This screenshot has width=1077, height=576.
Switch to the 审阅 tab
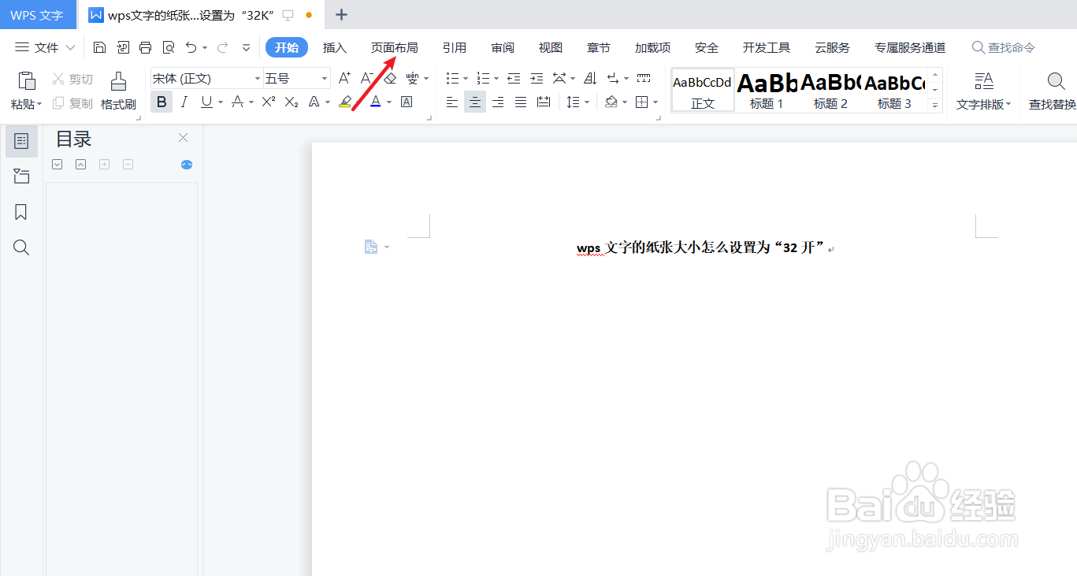pos(503,47)
